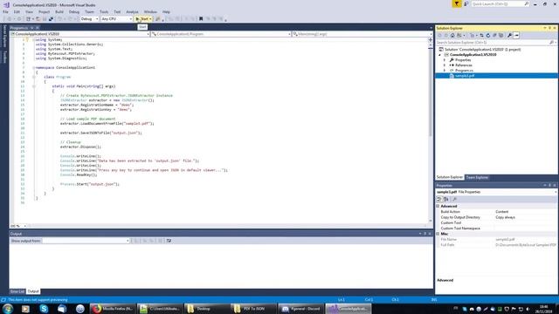The image size is (559, 314).
Task: Open the project scope dropdown above the code editor
Action: pyautogui.click(x=79, y=34)
